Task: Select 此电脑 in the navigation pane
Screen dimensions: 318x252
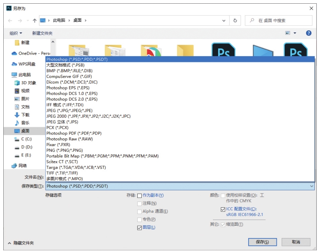Action: pos(21,75)
